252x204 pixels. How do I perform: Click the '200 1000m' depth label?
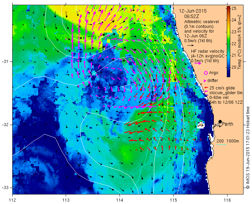[x=228, y=141]
